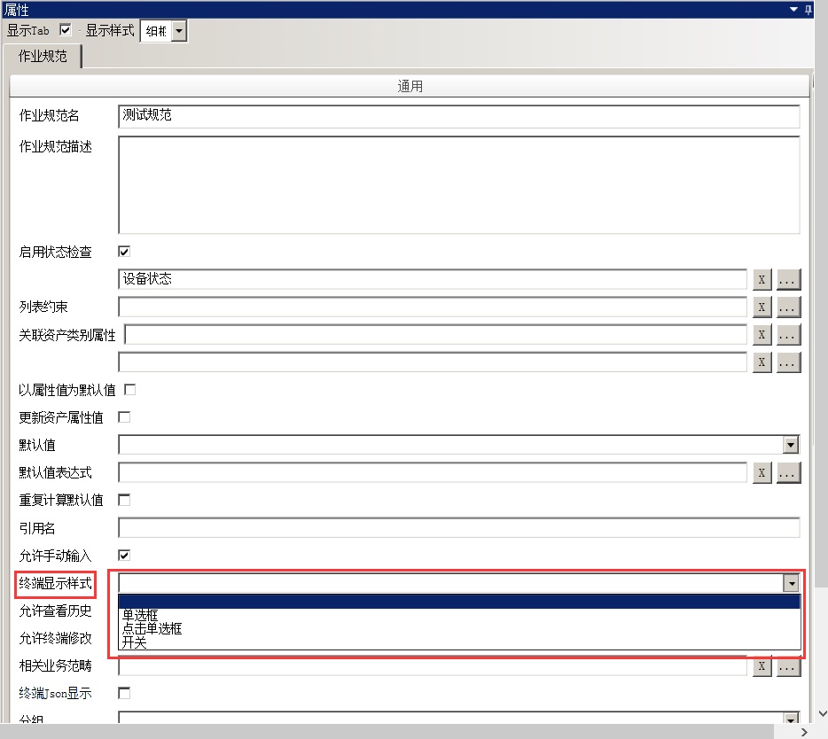Viewport: 828px width, 739px height.
Task: Click the 通用 section header
Action: (410, 86)
